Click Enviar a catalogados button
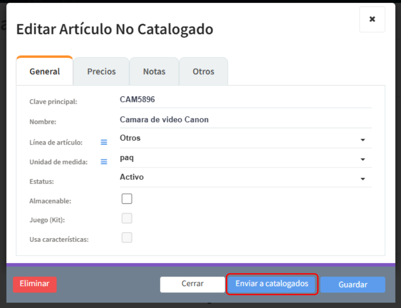The width and height of the screenshot is (401, 308). click(x=272, y=284)
